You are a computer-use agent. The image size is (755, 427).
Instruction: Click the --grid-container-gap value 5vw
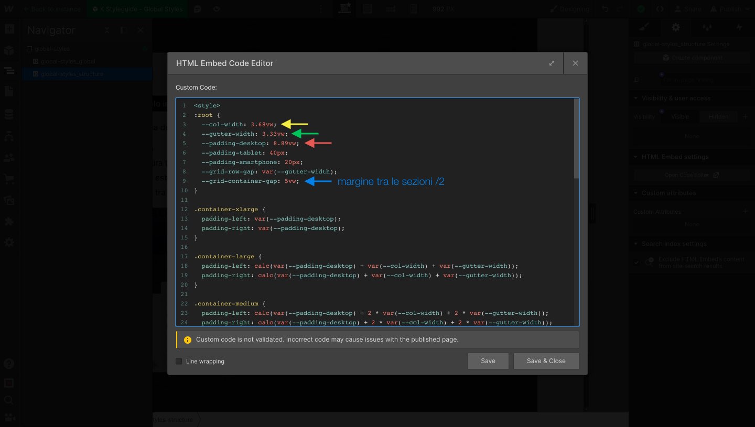(292, 181)
